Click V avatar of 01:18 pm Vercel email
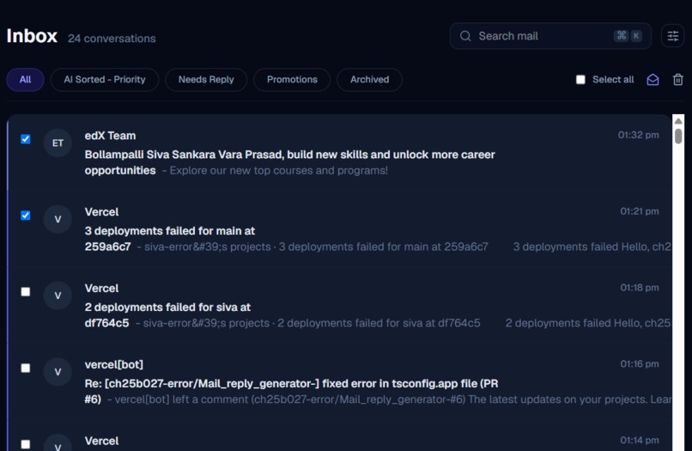Viewport: 692px width, 451px height. [x=58, y=296]
